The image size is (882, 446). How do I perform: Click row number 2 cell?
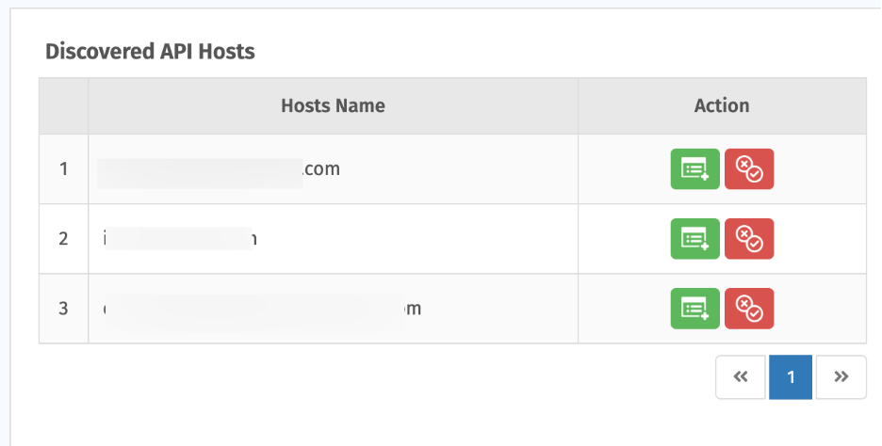(x=63, y=239)
